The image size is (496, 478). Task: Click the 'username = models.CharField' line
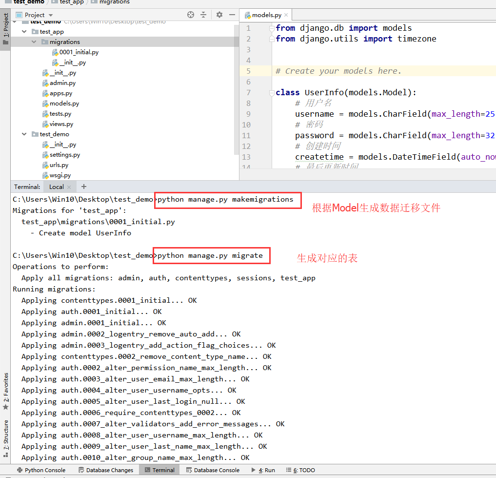395,114
